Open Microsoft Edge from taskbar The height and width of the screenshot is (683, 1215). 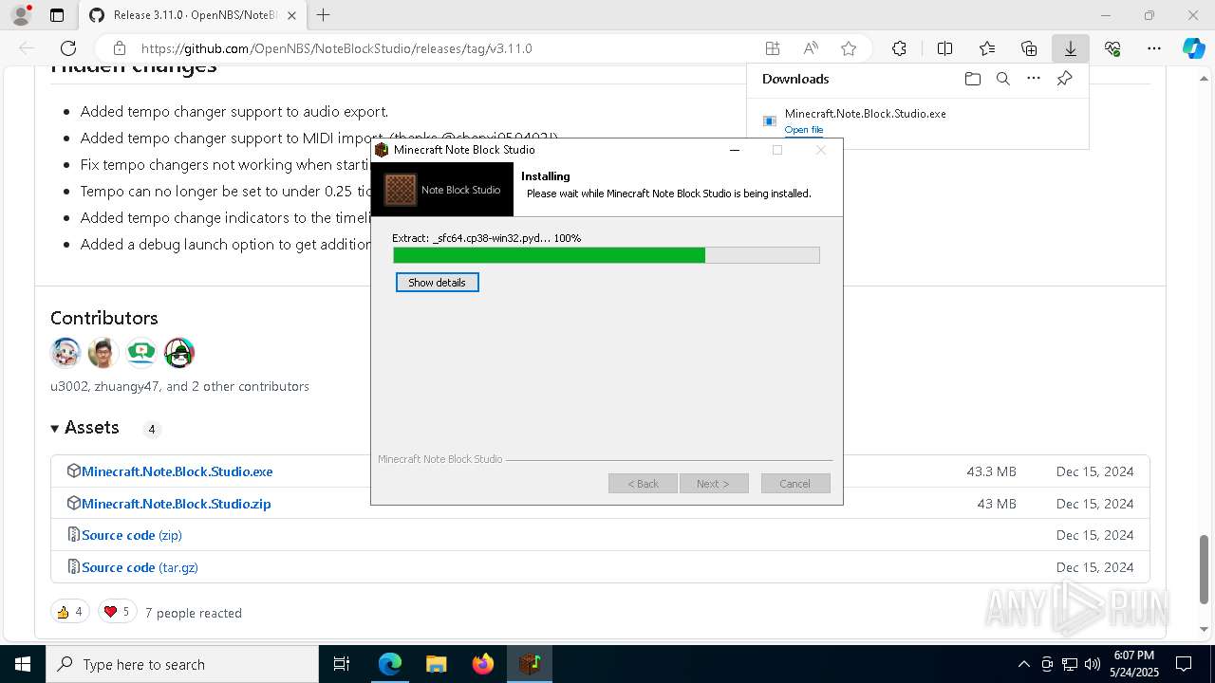389,664
